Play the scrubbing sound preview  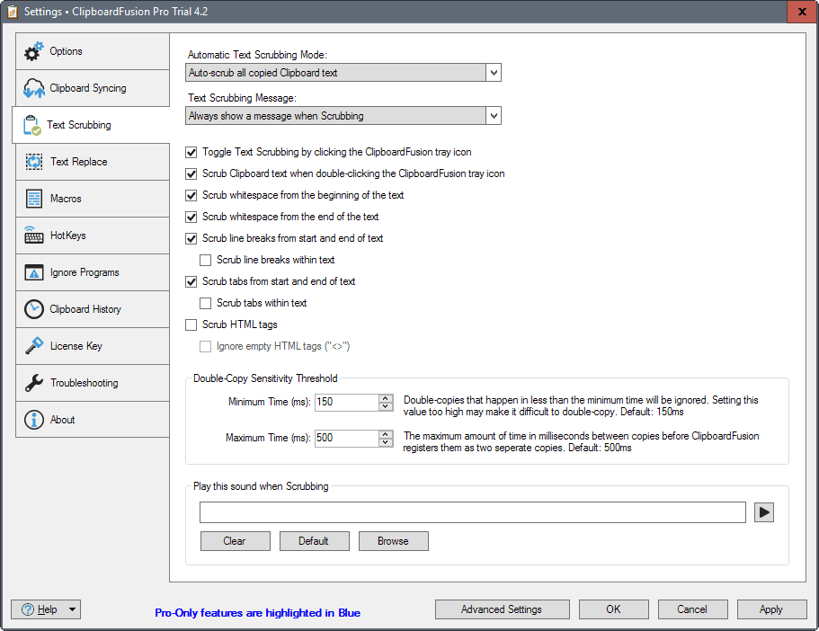click(763, 512)
